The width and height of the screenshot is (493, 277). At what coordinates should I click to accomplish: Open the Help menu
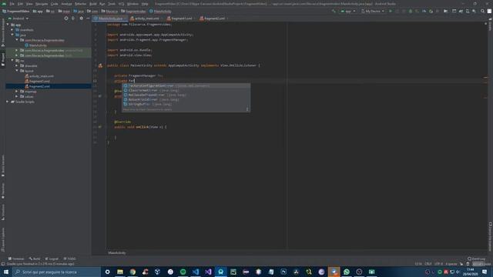(145, 4)
